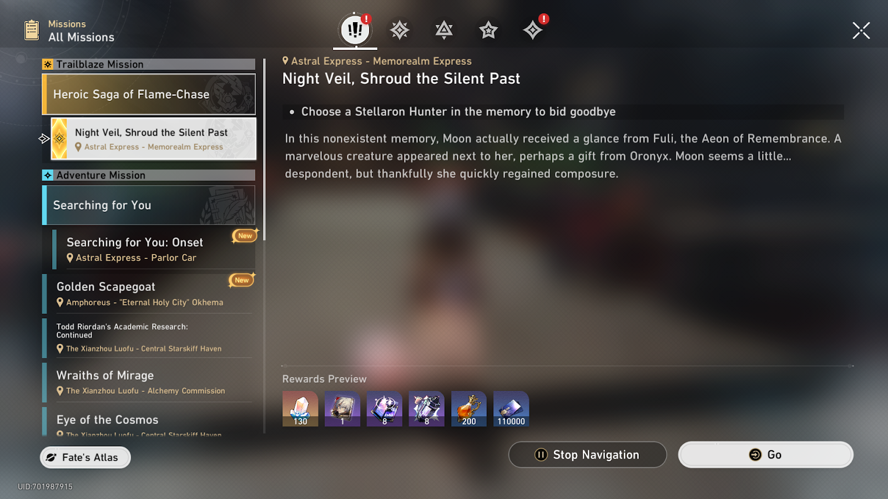Switch to the Companion Mission triangle filter icon
Viewport: 888px width, 499px height.
point(444,30)
